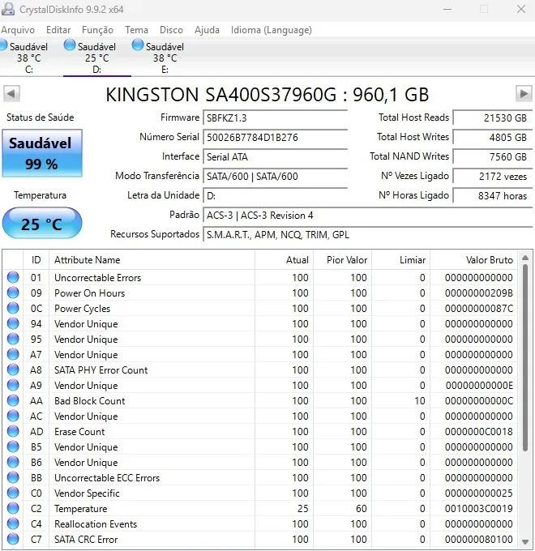Select the Power On Hours attribute name
535x551 pixels.
coord(90,293)
